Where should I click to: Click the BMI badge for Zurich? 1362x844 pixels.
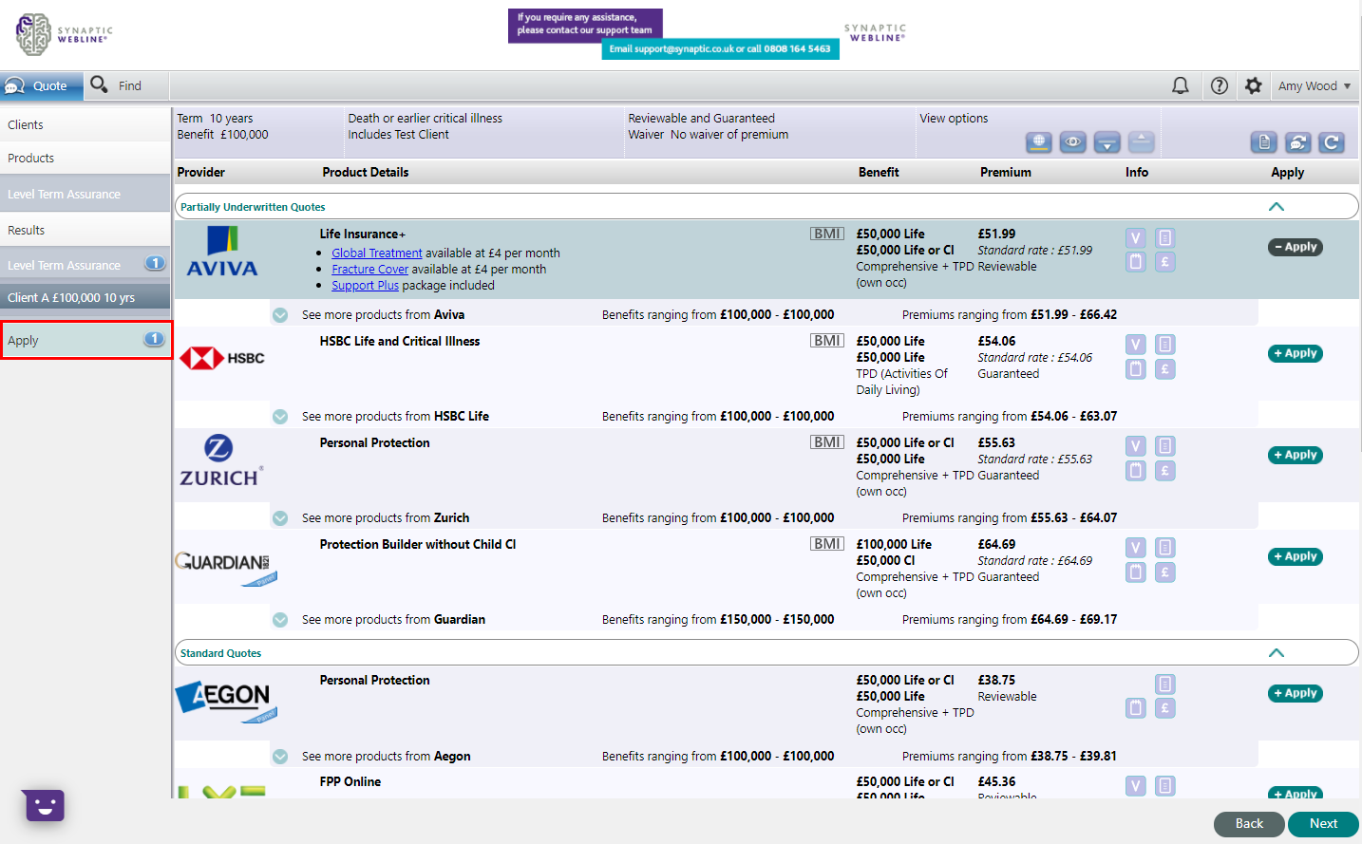point(827,442)
